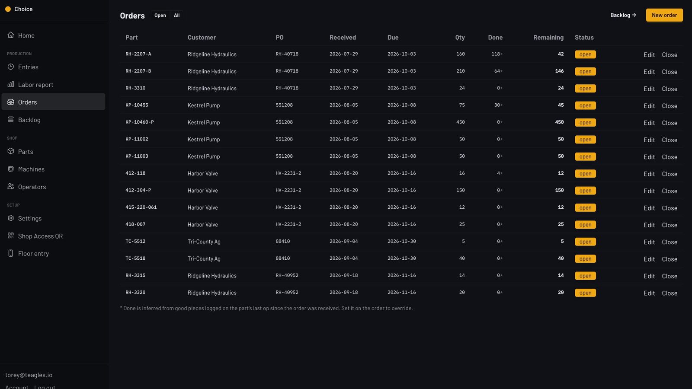
Task: Close the RH-3320 order
Action: pos(670,293)
